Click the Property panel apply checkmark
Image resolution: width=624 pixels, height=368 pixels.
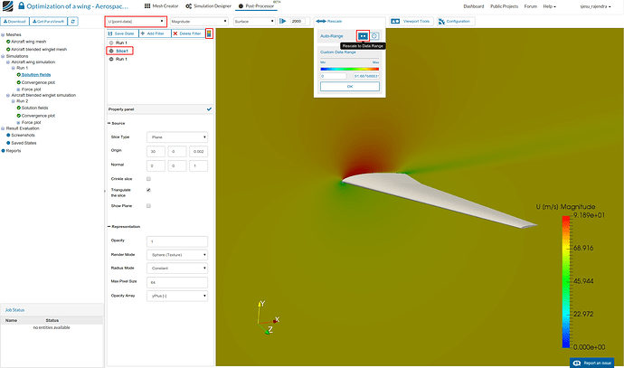pos(209,109)
